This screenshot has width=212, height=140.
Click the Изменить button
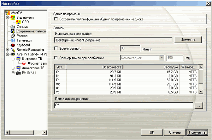(188, 40)
